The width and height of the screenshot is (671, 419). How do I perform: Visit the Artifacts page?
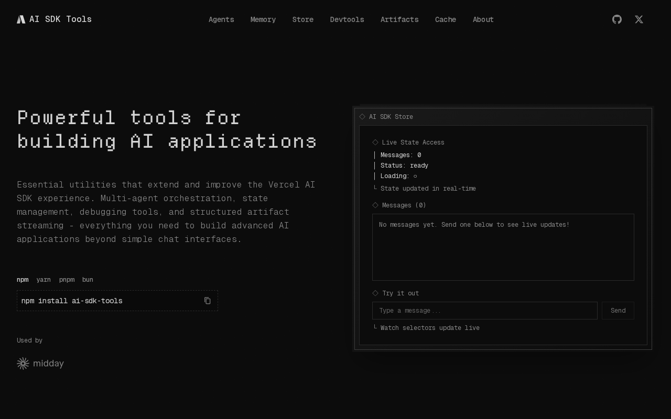[x=399, y=19]
